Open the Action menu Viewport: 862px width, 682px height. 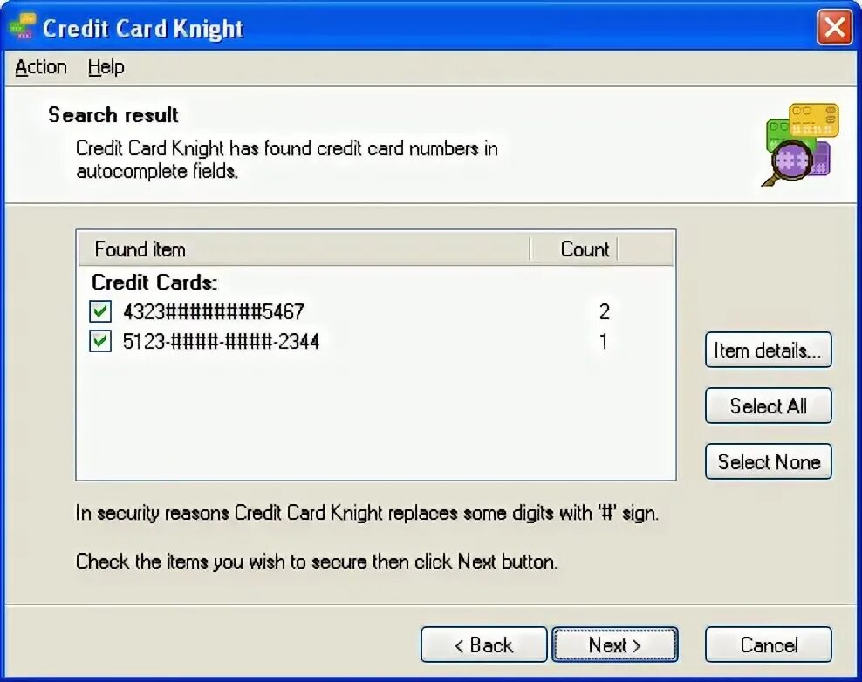(41, 67)
